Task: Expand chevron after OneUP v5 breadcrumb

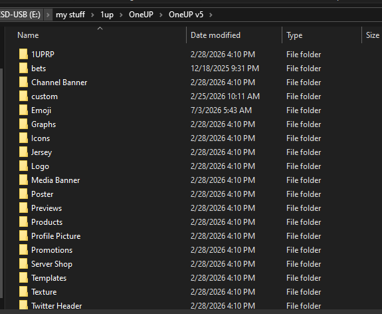Action: point(211,15)
